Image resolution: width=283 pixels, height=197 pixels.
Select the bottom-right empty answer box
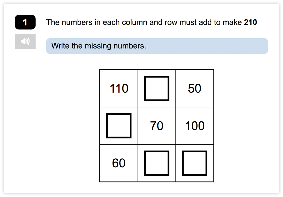pos(194,163)
